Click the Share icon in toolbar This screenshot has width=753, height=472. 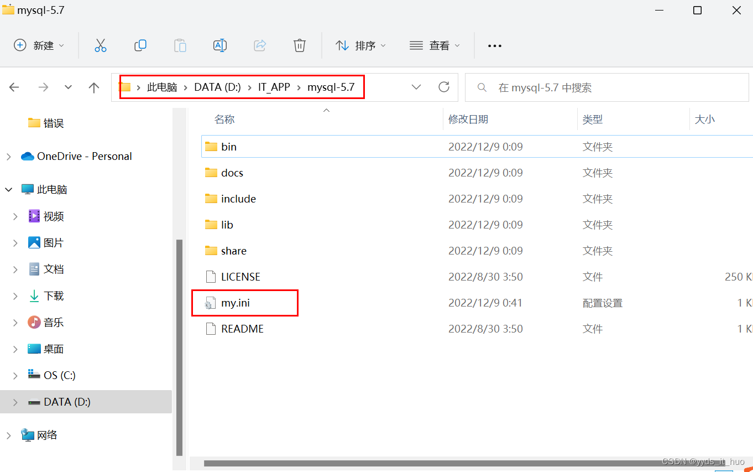click(260, 45)
